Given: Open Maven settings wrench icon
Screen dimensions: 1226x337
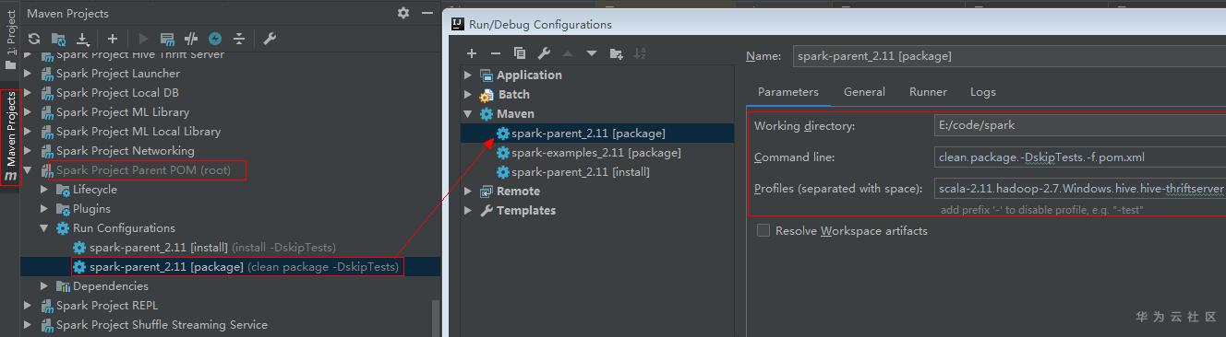Looking at the screenshot, I should tap(270, 39).
